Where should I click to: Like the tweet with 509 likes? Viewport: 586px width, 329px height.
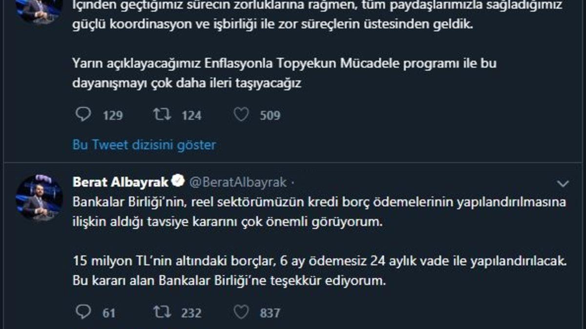click(241, 115)
